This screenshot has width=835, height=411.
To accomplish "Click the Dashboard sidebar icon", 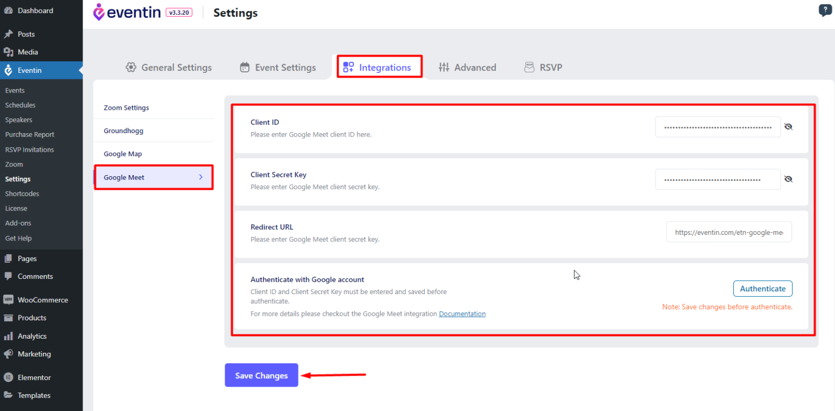I will click(x=8, y=10).
